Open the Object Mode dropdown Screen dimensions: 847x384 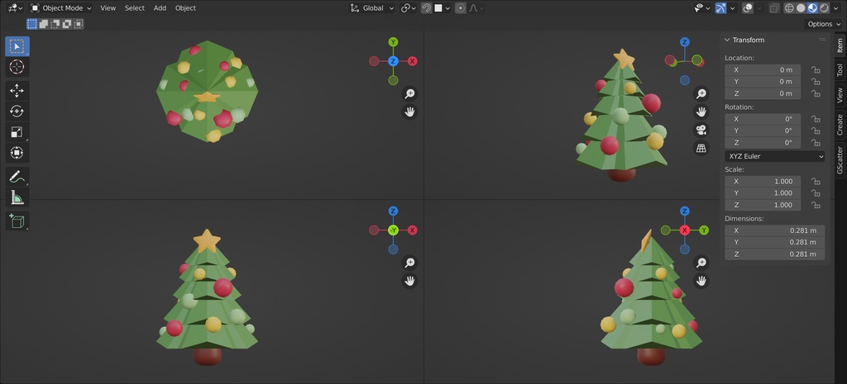click(x=60, y=8)
